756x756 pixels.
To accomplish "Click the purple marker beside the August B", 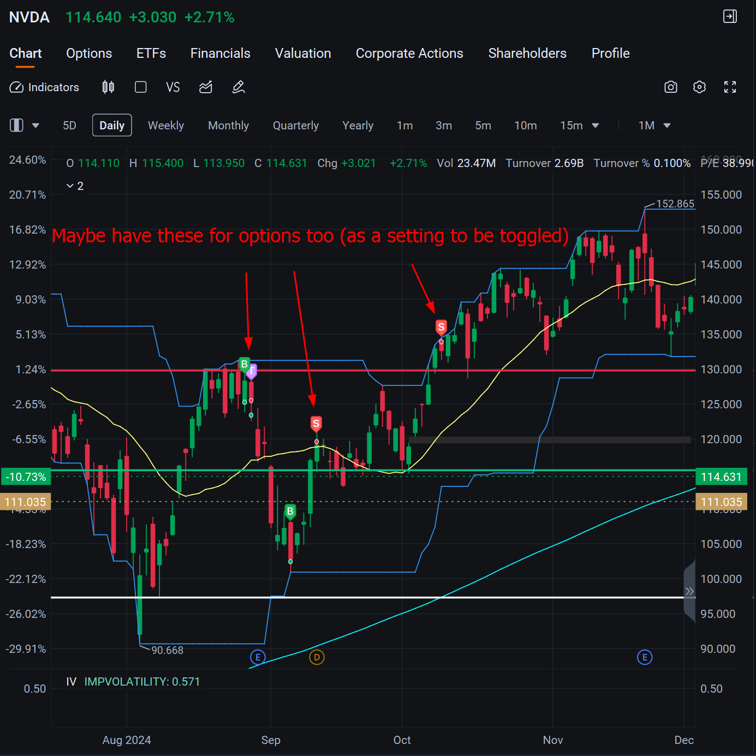I will pos(252,372).
